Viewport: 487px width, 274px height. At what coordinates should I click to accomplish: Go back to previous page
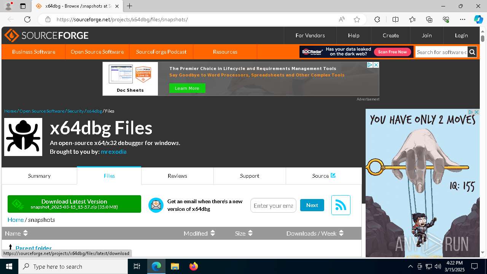tap(11, 19)
